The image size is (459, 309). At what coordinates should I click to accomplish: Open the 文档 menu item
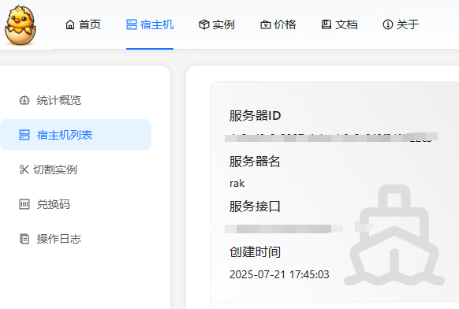click(340, 24)
